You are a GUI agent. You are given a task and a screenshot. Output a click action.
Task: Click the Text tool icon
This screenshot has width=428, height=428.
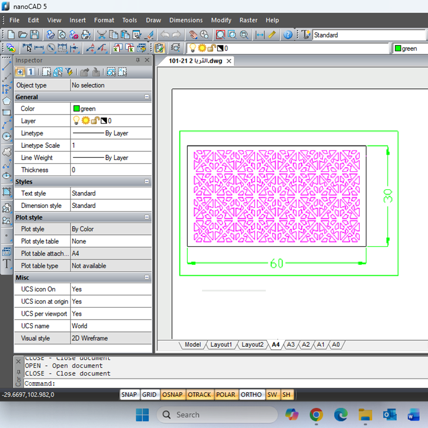click(6, 264)
